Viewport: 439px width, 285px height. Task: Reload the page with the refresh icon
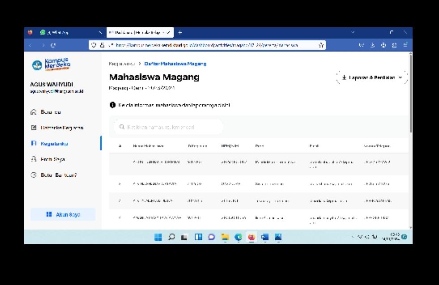53,45
